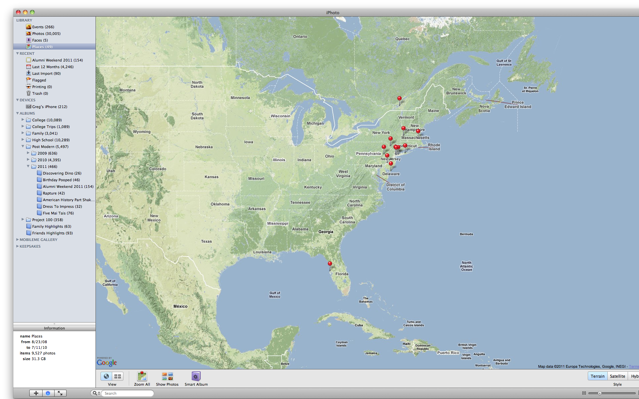Select the Places library item
The width and height of the screenshot is (639, 399).
pos(54,47)
